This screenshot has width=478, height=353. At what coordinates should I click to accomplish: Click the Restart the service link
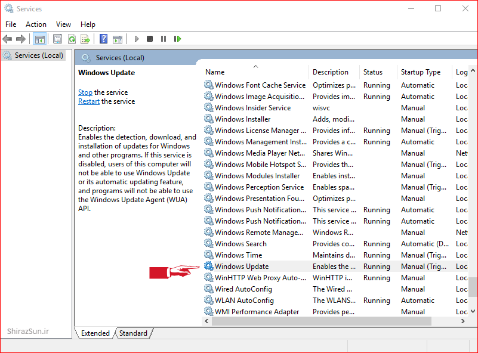(x=89, y=101)
